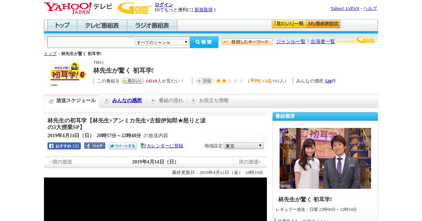The width and height of the screenshot is (422, 221).
Task: Click the TBS1 channel label
Action: pyautogui.click(x=98, y=62)
